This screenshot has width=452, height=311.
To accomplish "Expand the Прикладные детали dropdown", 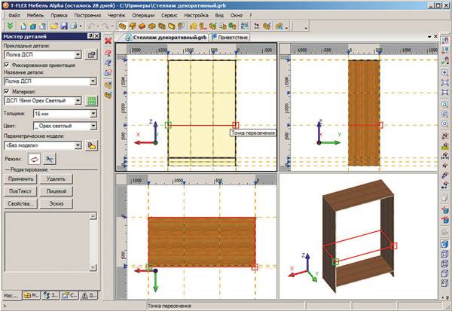I will 78,55.
